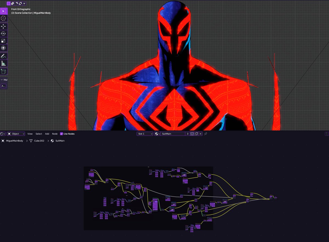This screenshot has width=329, height=242.
Task: Select the Add Cube tool
Action: [x=4, y=71]
